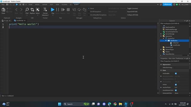Select the On All Exceptions radio button

pos(89,12)
